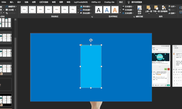The image size is (182, 109).
Task: Open the OKPlus 4.5 tab
Action: 96,2
